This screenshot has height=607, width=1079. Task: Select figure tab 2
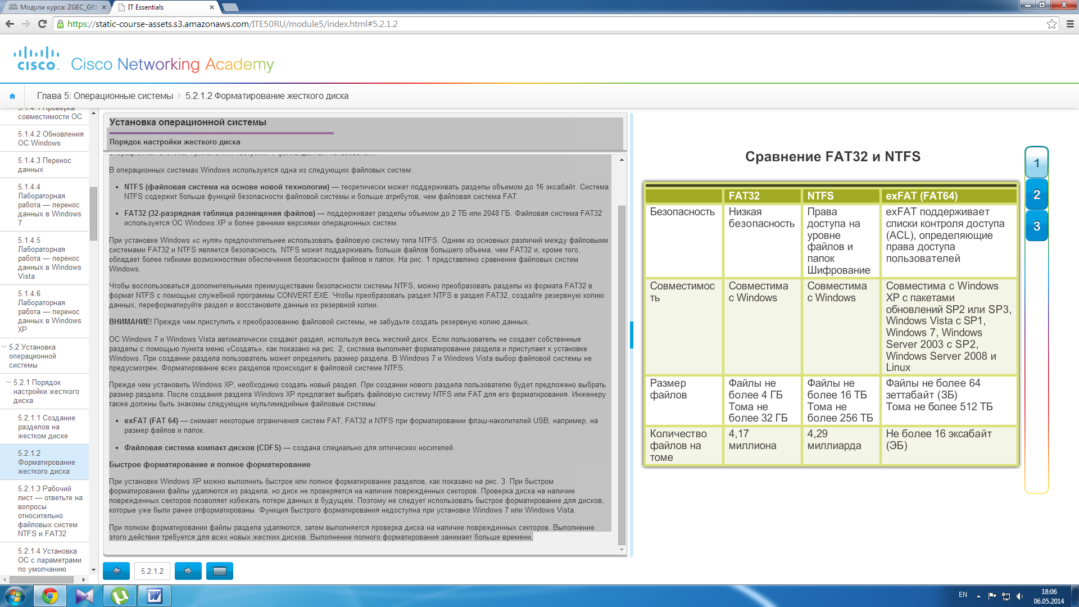(x=1037, y=194)
